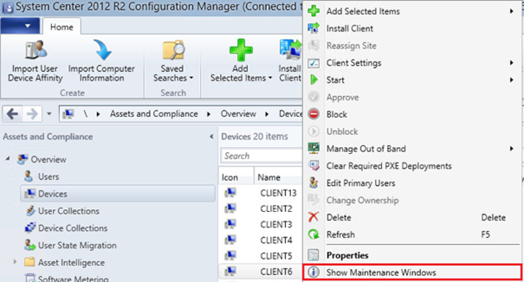
Task: Select the Software Metering node
Action: click(73, 278)
